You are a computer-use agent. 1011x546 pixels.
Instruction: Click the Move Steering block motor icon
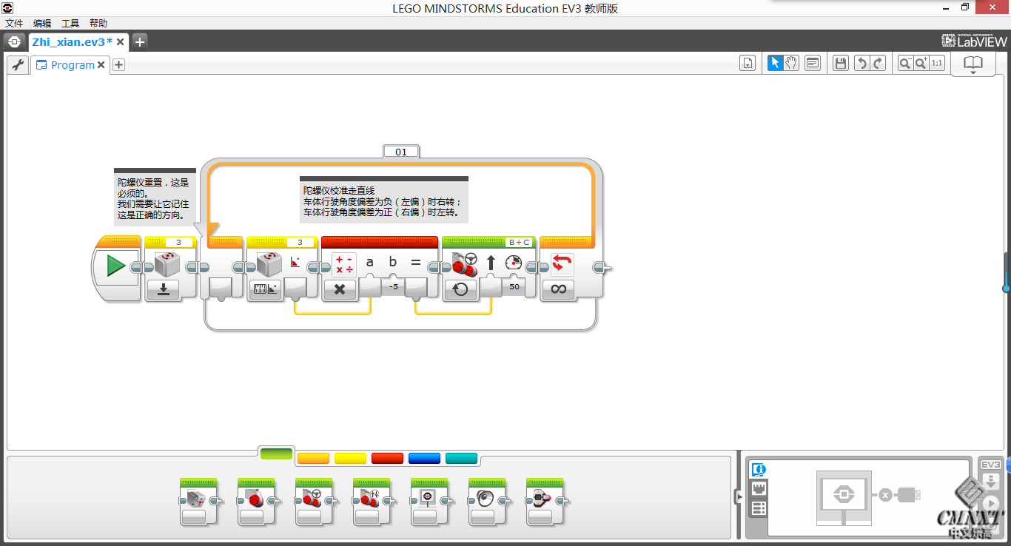(x=465, y=264)
